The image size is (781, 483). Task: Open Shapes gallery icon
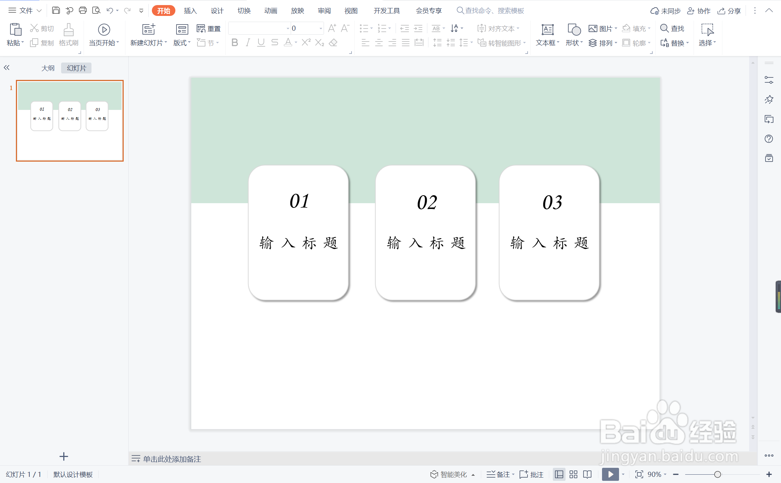(574, 29)
